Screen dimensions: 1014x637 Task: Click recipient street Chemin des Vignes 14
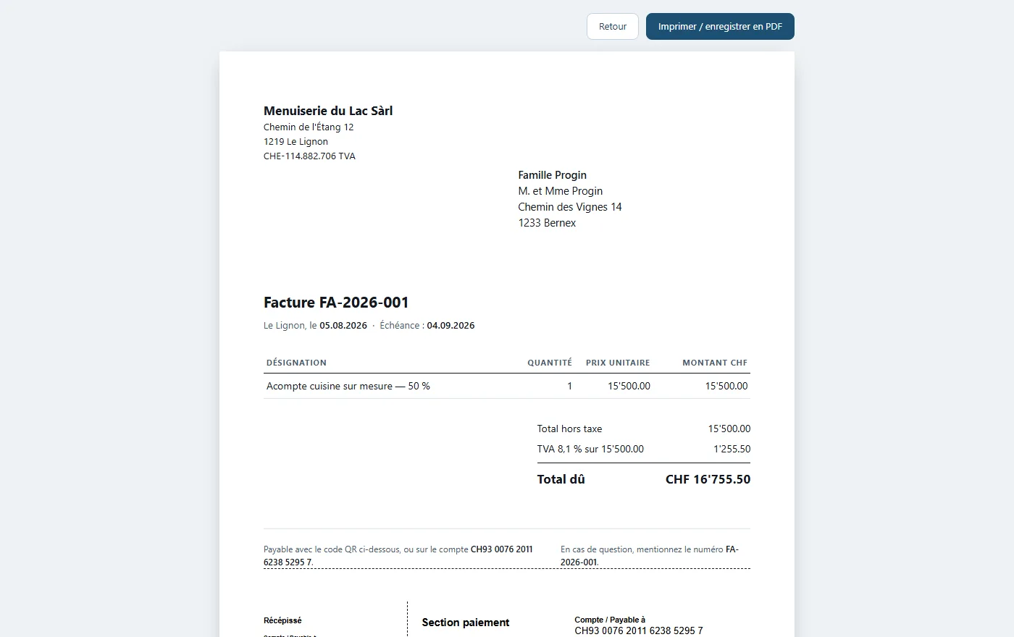[x=569, y=207]
